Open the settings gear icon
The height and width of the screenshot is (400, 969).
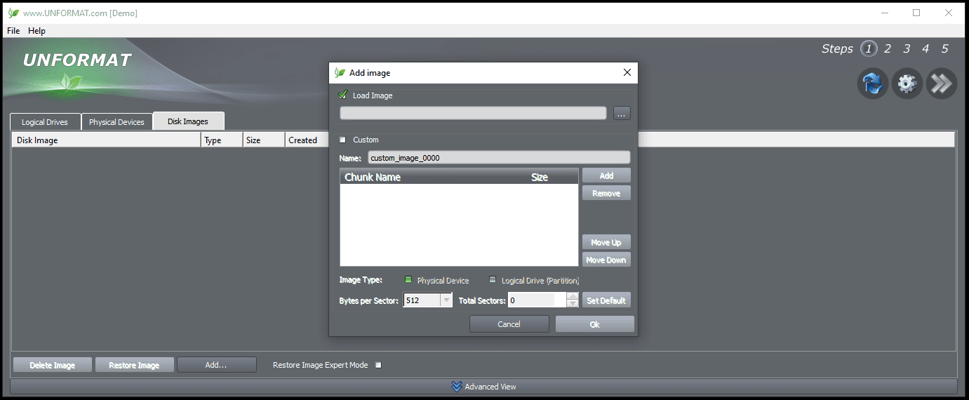(x=907, y=84)
